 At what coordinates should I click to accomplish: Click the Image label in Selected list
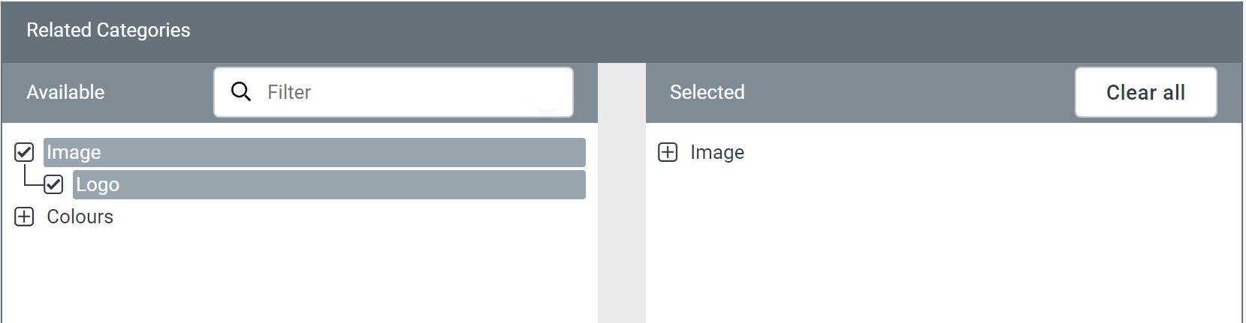[x=717, y=152]
